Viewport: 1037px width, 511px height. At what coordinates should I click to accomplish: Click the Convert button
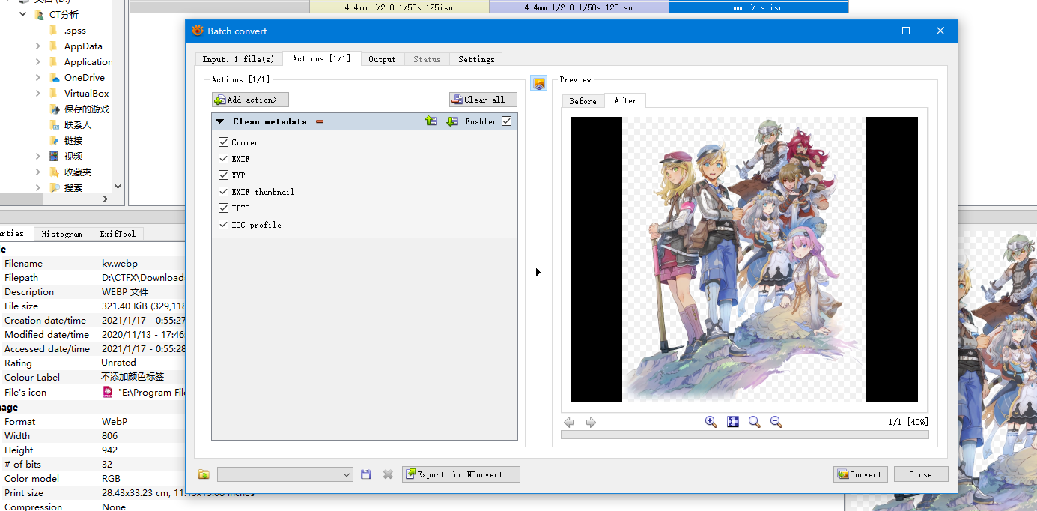(860, 474)
